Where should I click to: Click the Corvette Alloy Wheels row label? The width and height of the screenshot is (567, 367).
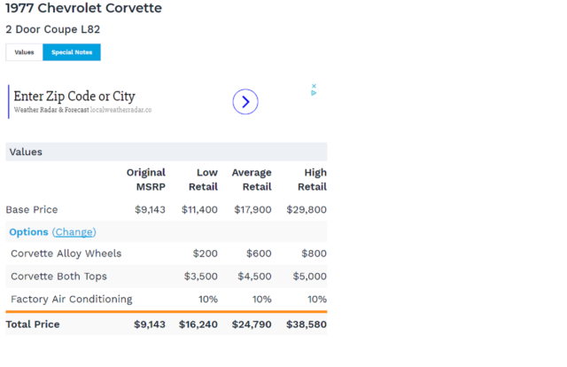pyautogui.click(x=66, y=254)
